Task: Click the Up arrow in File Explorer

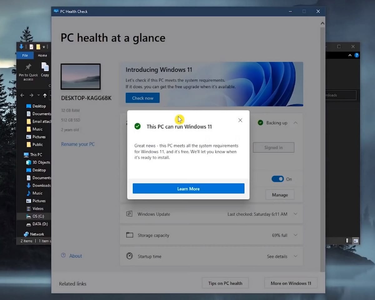Action: [45, 95]
